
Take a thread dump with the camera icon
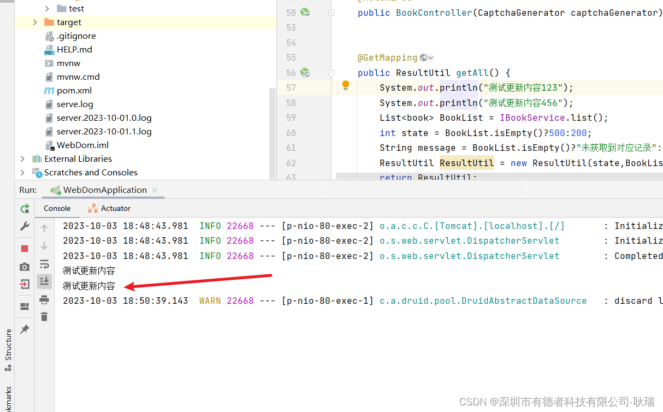tap(25, 267)
